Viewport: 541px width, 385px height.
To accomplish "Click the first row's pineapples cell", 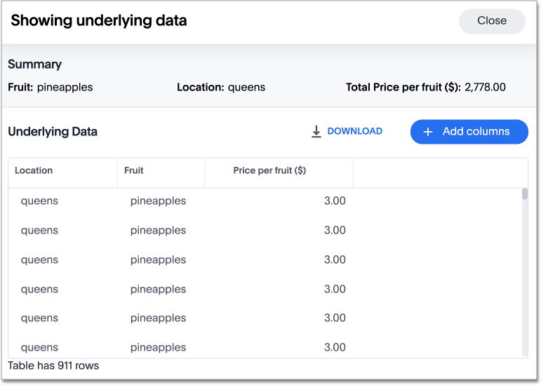I will [x=158, y=201].
